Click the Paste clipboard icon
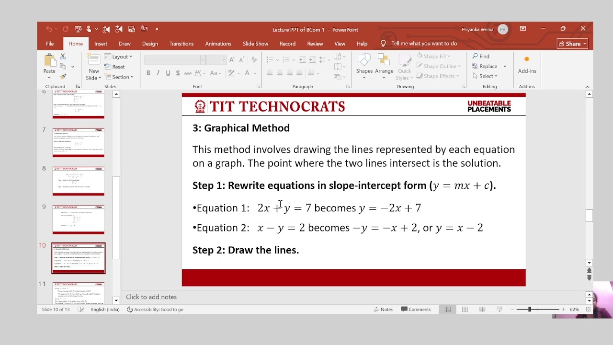The image size is (613, 345). click(x=49, y=60)
